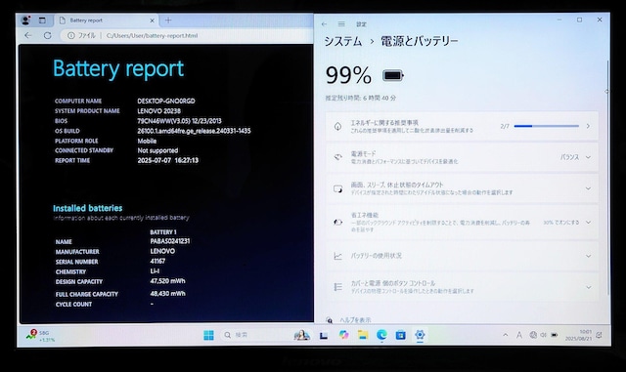Open Task View on the taskbar

(324, 335)
